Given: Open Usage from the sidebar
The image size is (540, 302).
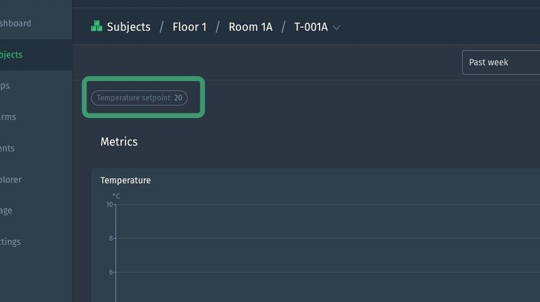Looking at the screenshot, I should [x=6, y=210].
